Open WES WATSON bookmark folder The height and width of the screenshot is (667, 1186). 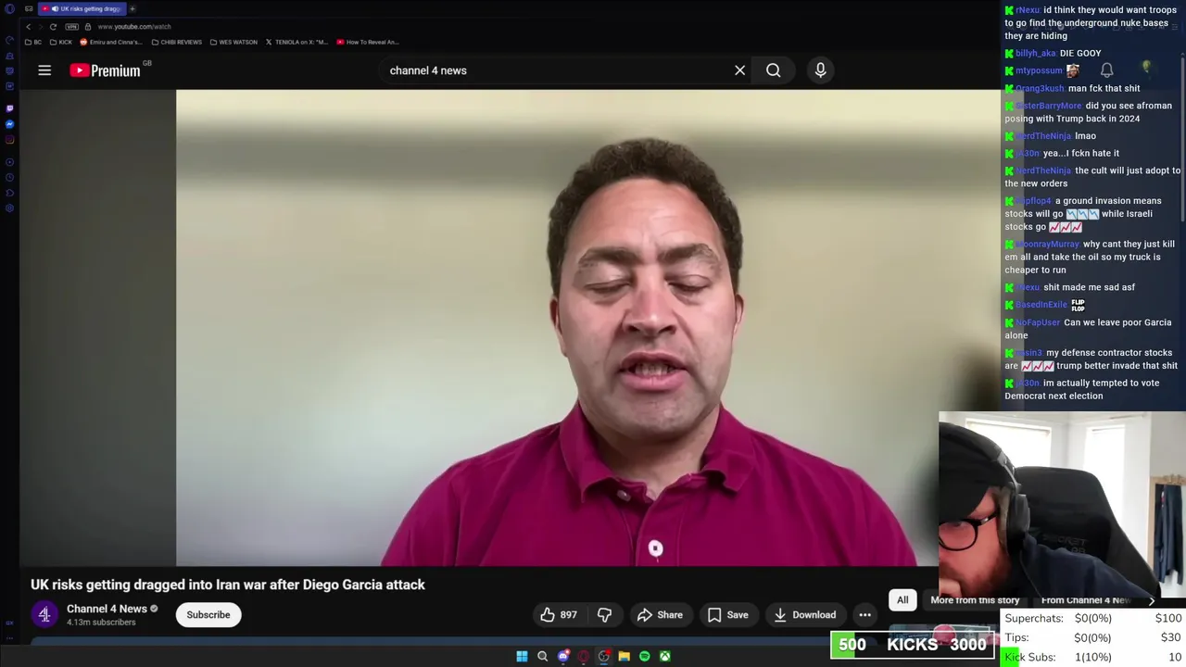[233, 42]
